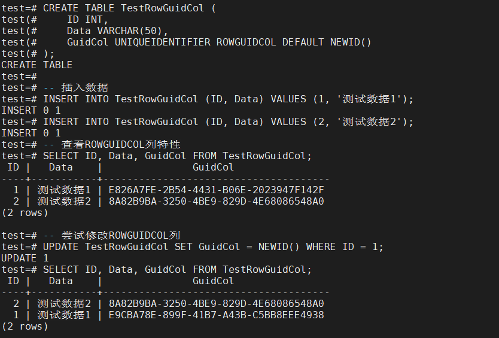Click GUID E826A7FE-2B54-4431-B06E-2023947F142F

216,190
